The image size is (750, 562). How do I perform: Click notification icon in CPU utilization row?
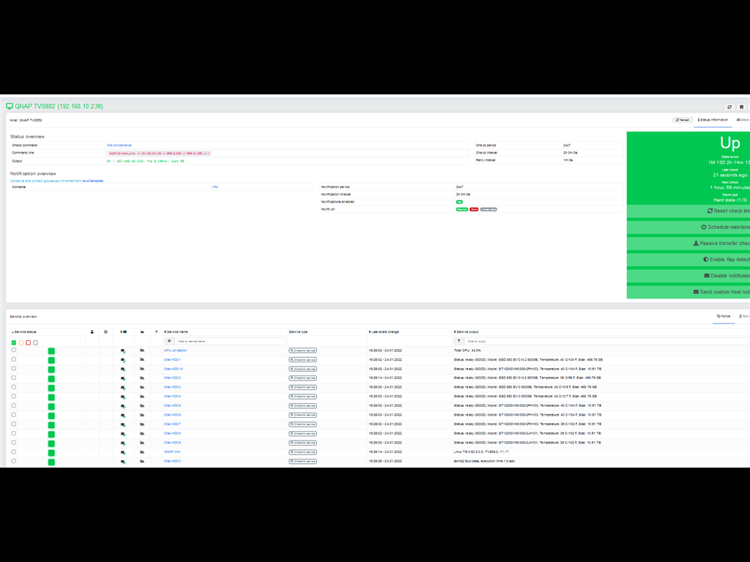click(x=123, y=351)
